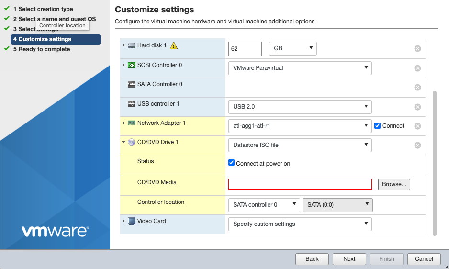Click the "Controller location" row label

click(161, 202)
